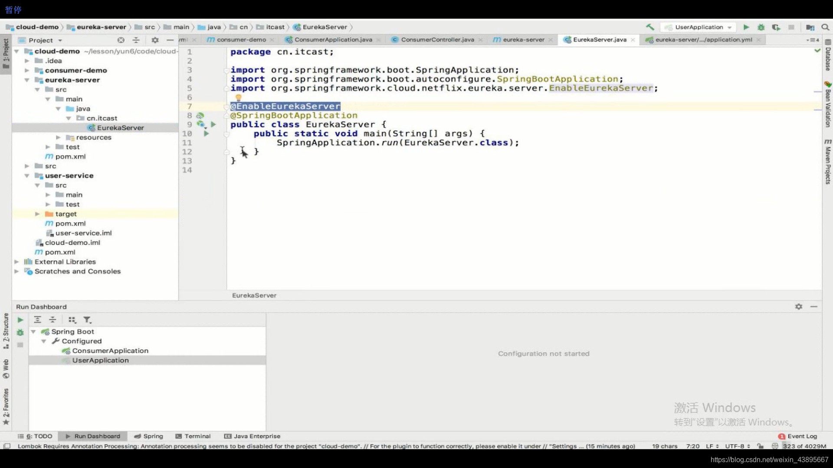The height and width of the screenshot is (468, 833).
Task: Run with coverage icon in top toolbar
Action: (776, 27)
